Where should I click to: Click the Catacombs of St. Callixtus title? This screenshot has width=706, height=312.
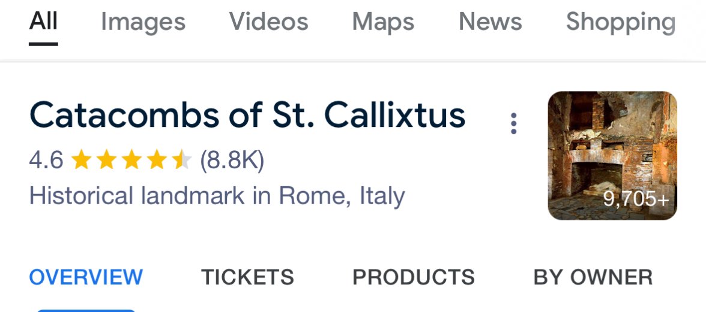(x=247, y=115)
